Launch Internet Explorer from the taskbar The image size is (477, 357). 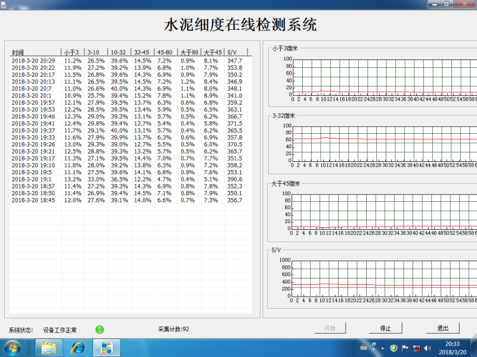(x=78, y=347)
